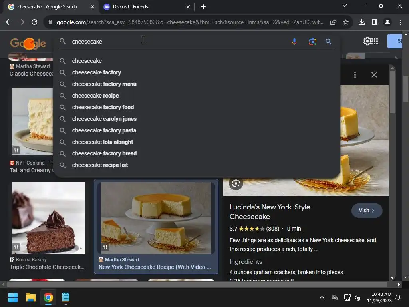409x307 pixels.
Task: Select 'cheesecake recipe' suggestion
Action: pyautogui.click(x=197, y=96)
